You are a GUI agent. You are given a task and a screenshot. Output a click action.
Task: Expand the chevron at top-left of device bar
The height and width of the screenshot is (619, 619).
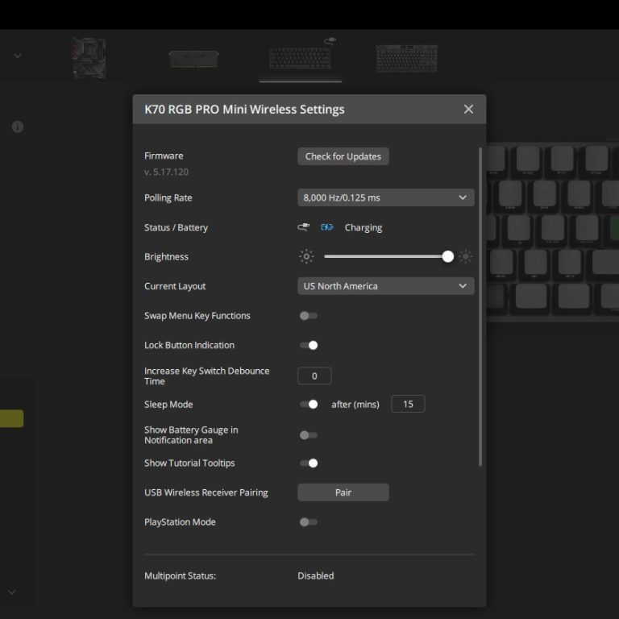click(x=18, y=56)
